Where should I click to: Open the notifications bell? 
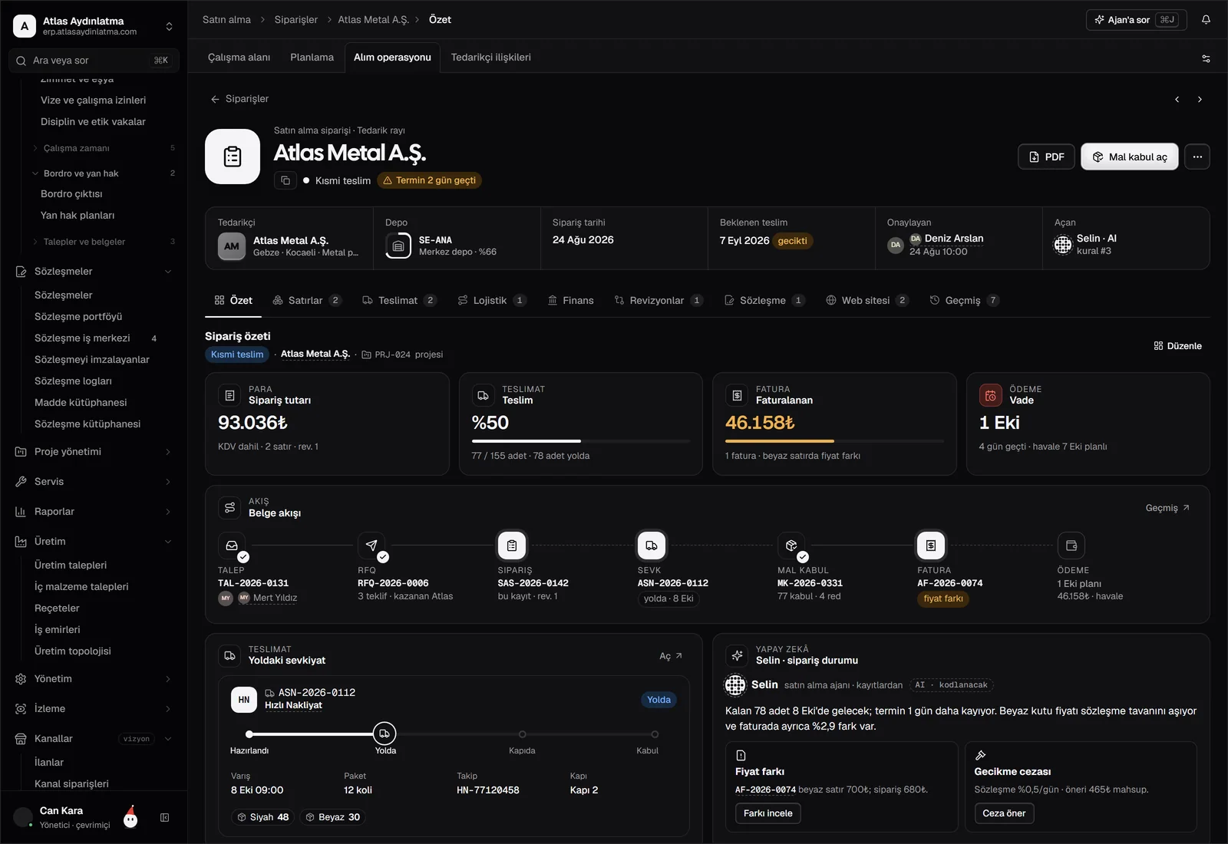(x=1206, y=20)
